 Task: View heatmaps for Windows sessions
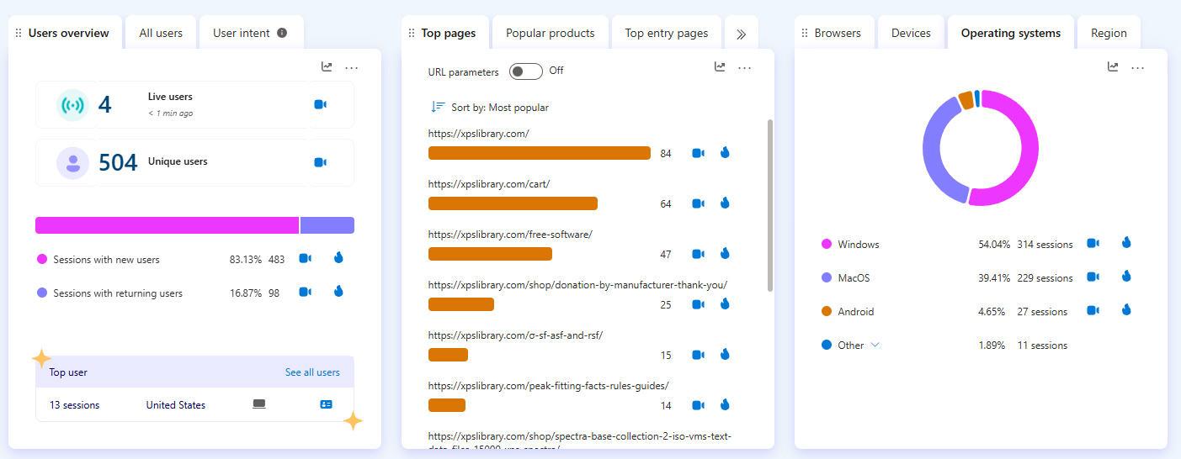(x=1126, y=243)
